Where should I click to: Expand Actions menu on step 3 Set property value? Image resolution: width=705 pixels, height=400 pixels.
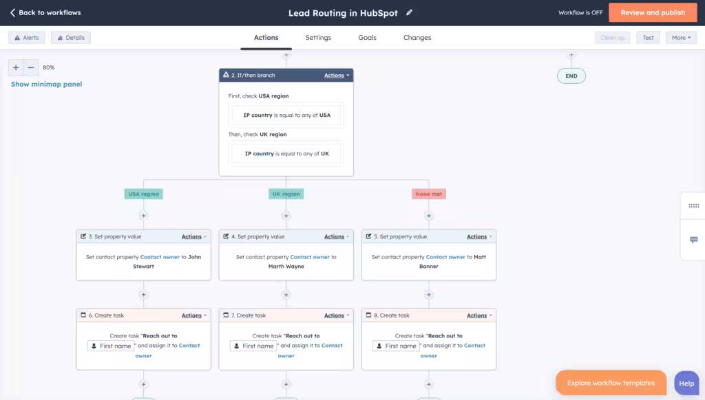pos(194,236)
